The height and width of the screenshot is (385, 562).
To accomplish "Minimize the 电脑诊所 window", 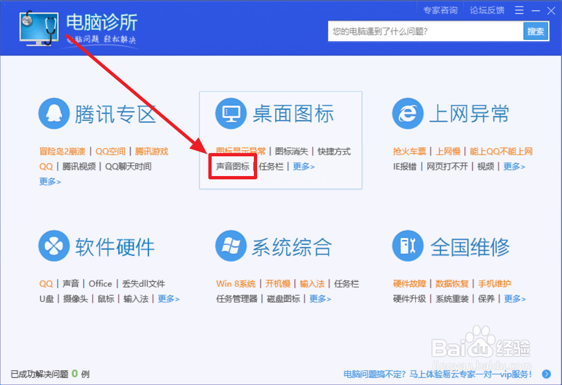I will pyautogui.click(x=536, y=11).
